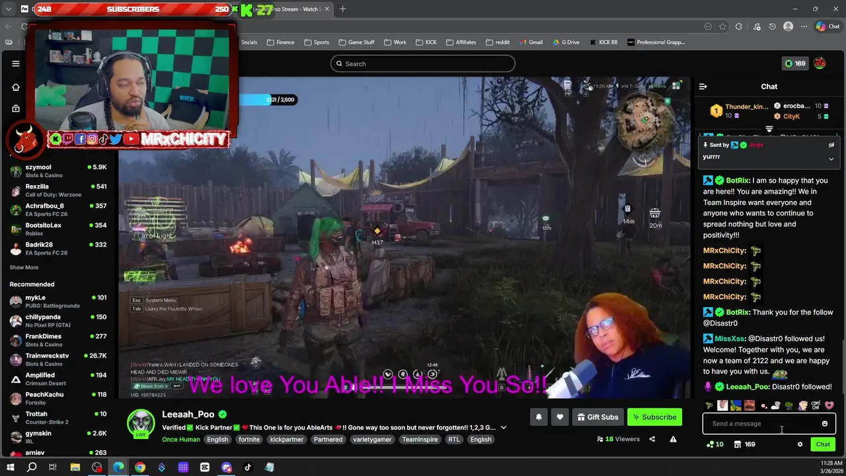Open the user profile avatar menu
846x476 pixels.
[x=820, y=63]
